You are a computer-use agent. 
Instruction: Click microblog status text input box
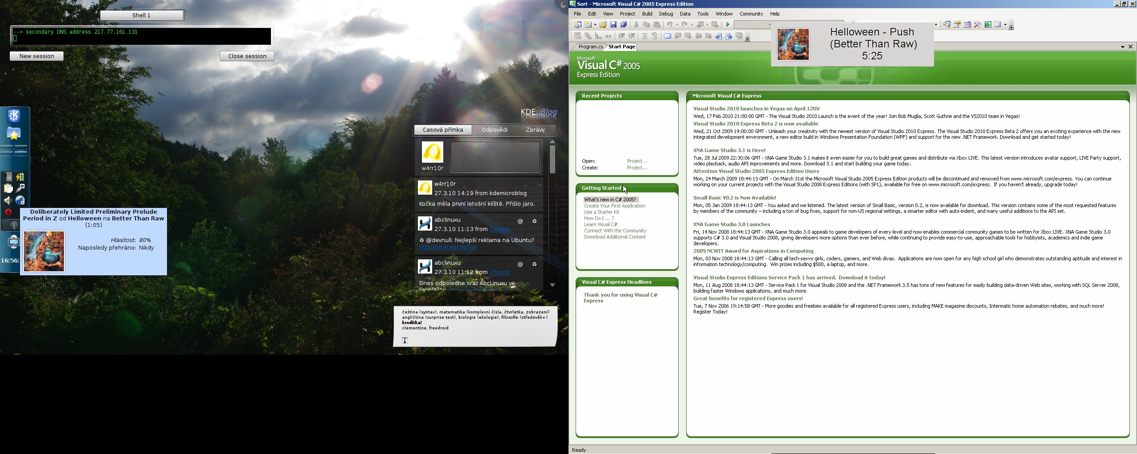(x=495, y=157)
